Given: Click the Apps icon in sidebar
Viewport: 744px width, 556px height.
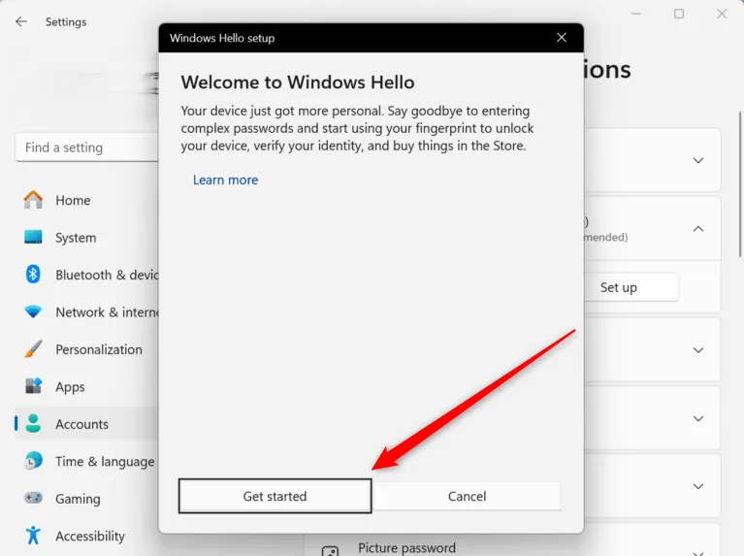Looking at the screenshot, I should click(33, 385).
